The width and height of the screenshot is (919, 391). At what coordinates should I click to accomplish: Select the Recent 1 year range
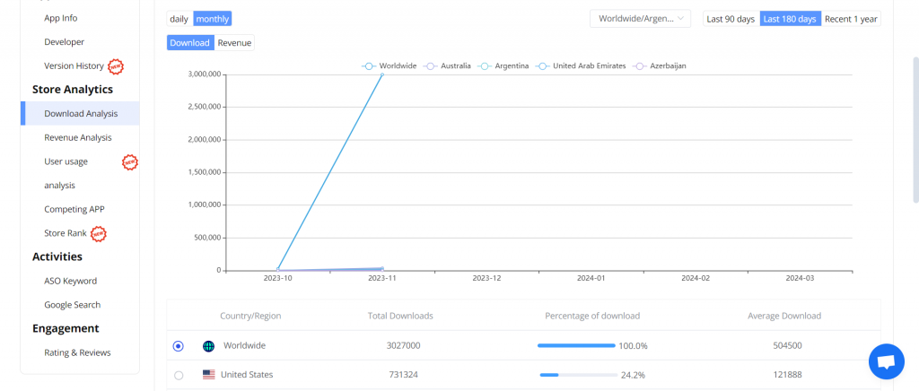pos(851,19)
